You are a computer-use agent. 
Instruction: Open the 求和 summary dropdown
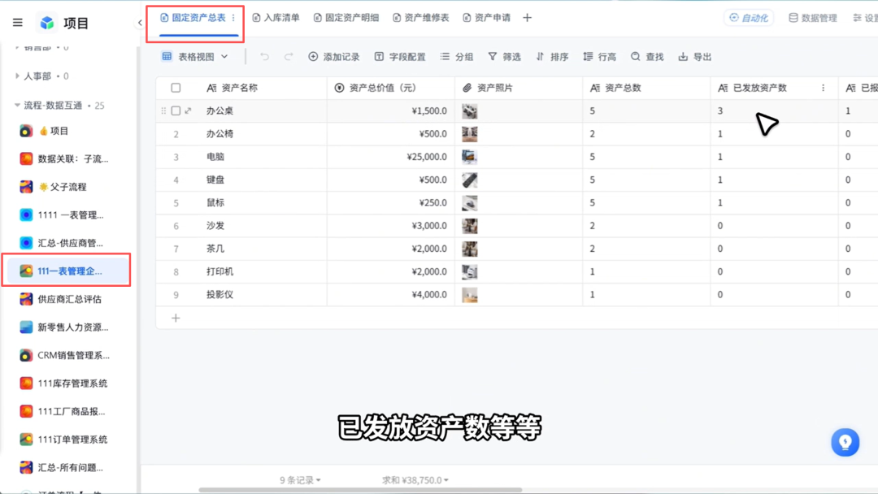[x=415, y=480]
